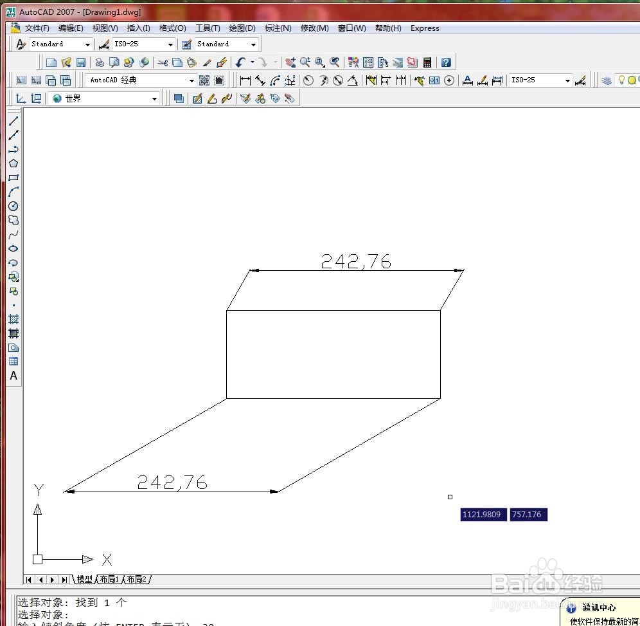Open the 文件(F) menu
The height and width of the screenshot is (626, 640).
(37, 28)
